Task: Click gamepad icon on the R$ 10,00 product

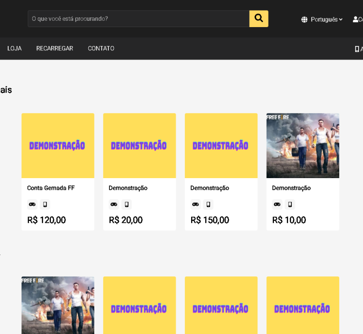Action: [x=277, y=204]
